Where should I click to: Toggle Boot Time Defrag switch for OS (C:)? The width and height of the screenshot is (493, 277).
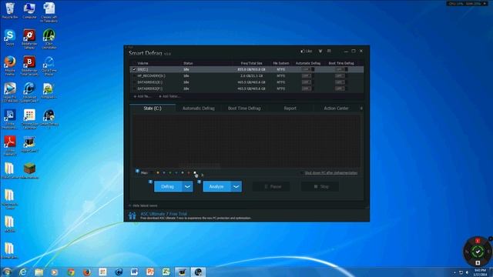pyautogui.click(x=341, y=69)
